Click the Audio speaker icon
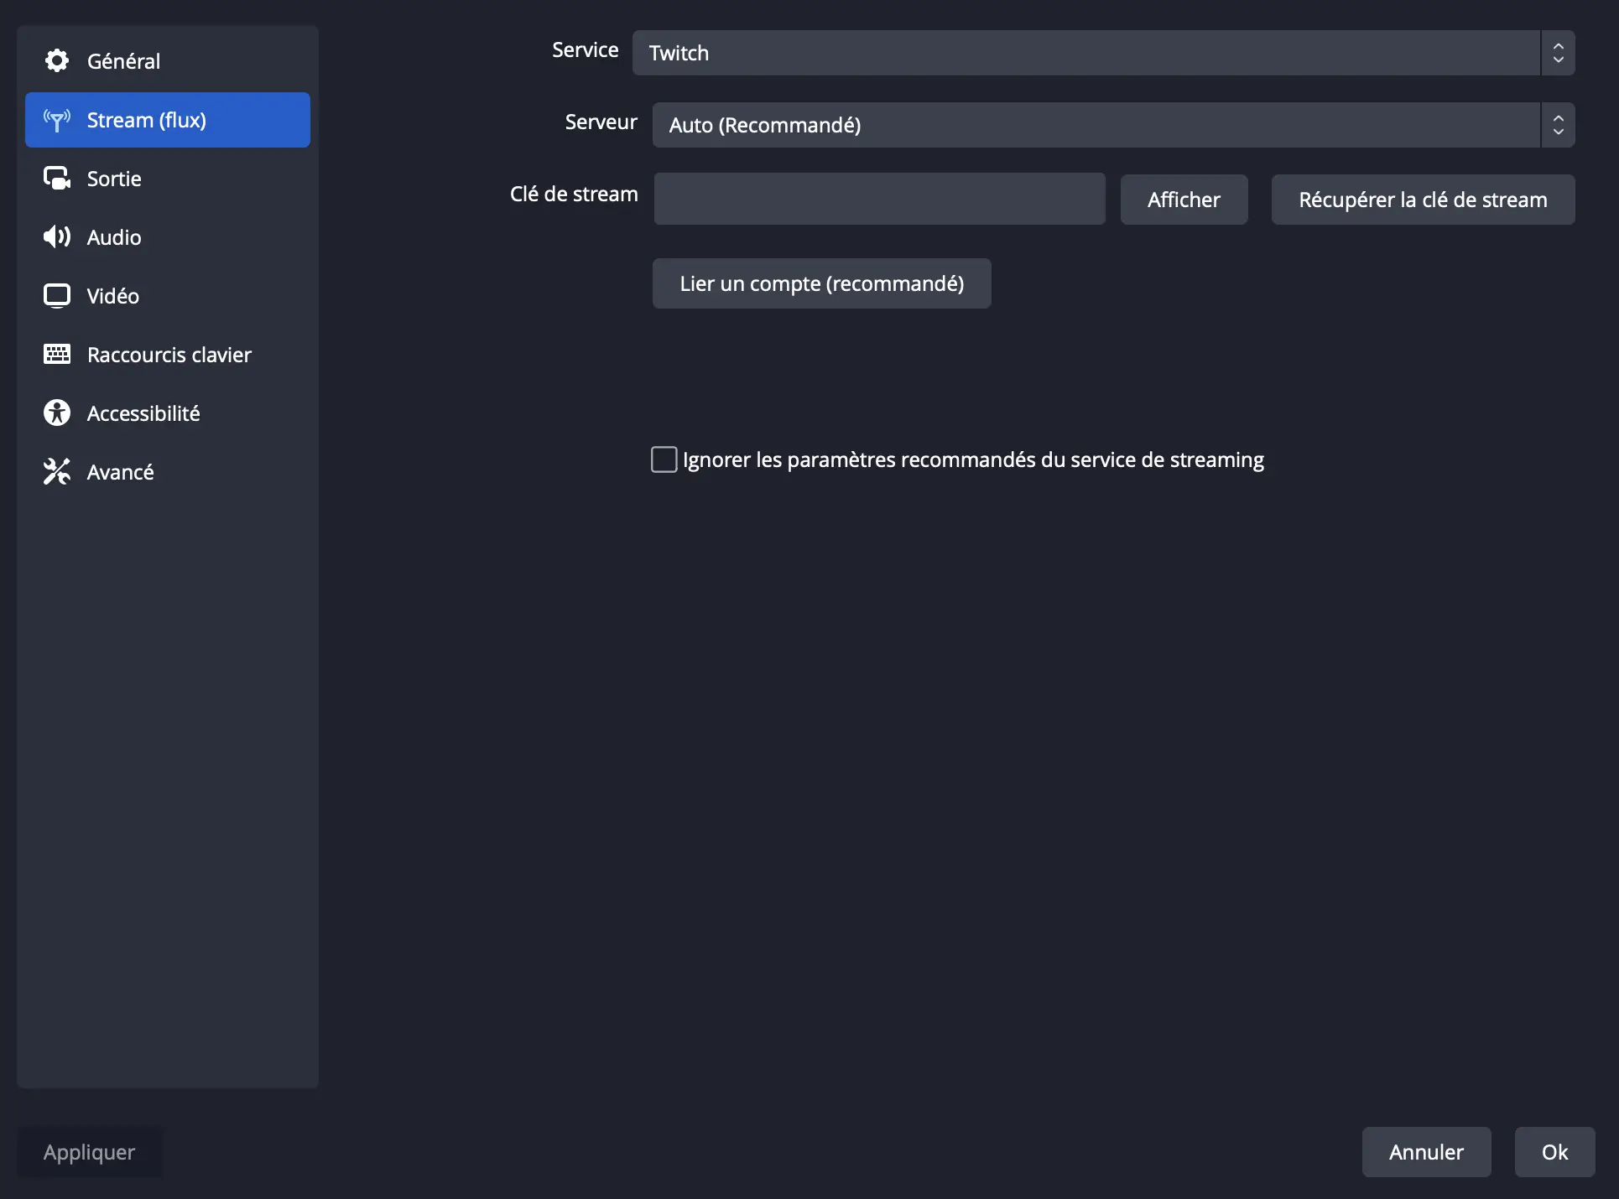The image size is (1619, 1199). [x=56, y=236]
